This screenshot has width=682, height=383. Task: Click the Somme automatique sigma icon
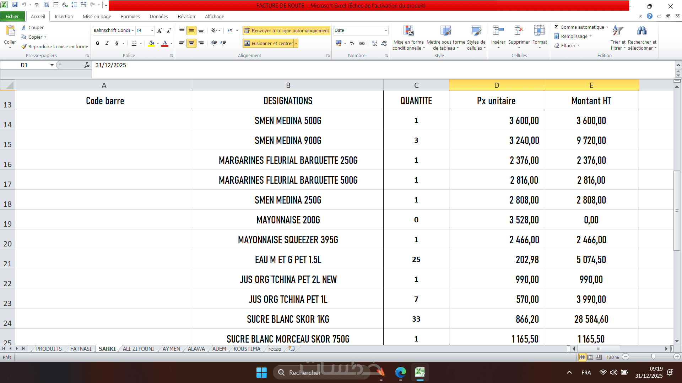coord(557,27)
